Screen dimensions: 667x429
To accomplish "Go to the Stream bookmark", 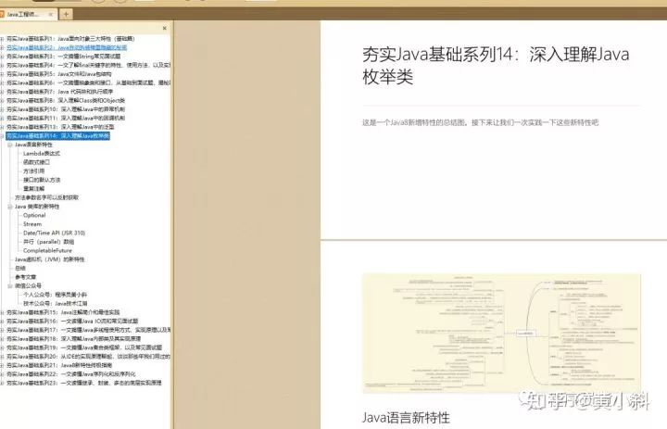I will tap(32, 224).
